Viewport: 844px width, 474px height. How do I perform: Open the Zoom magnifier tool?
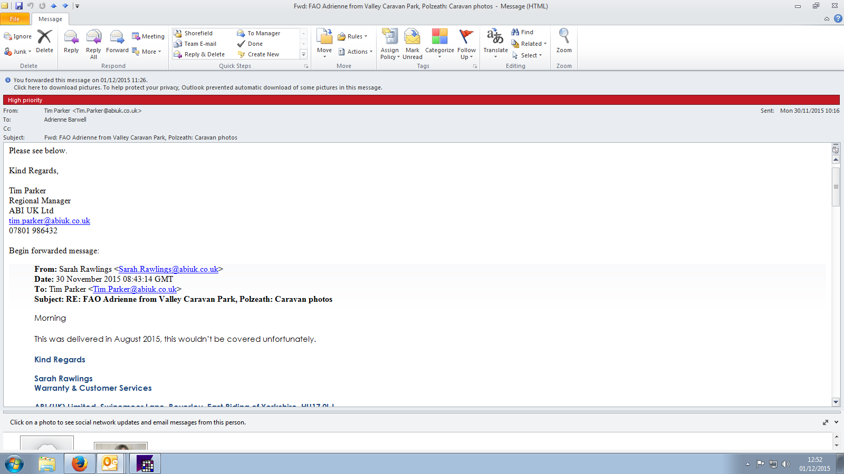coord(564,41)
